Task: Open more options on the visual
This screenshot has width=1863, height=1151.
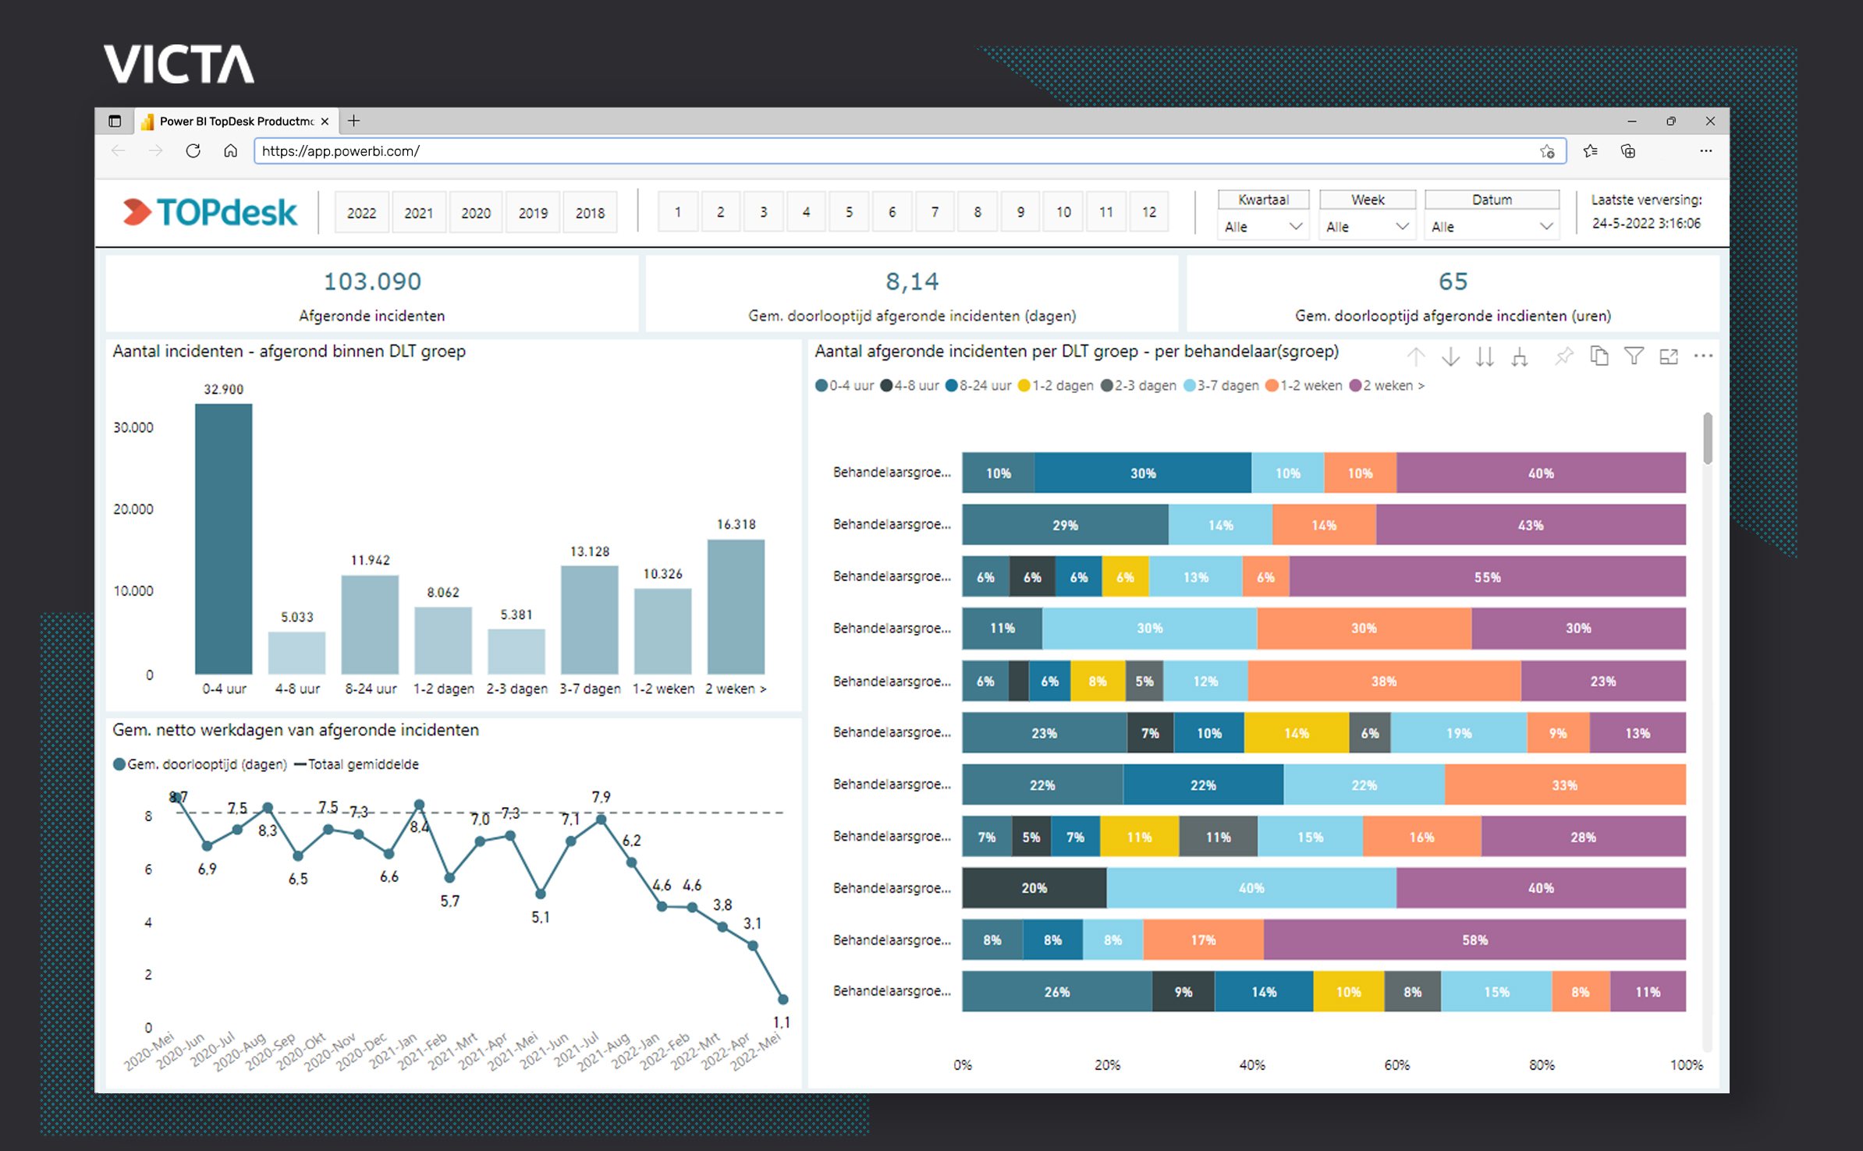Action: (x=1703, y=357)
